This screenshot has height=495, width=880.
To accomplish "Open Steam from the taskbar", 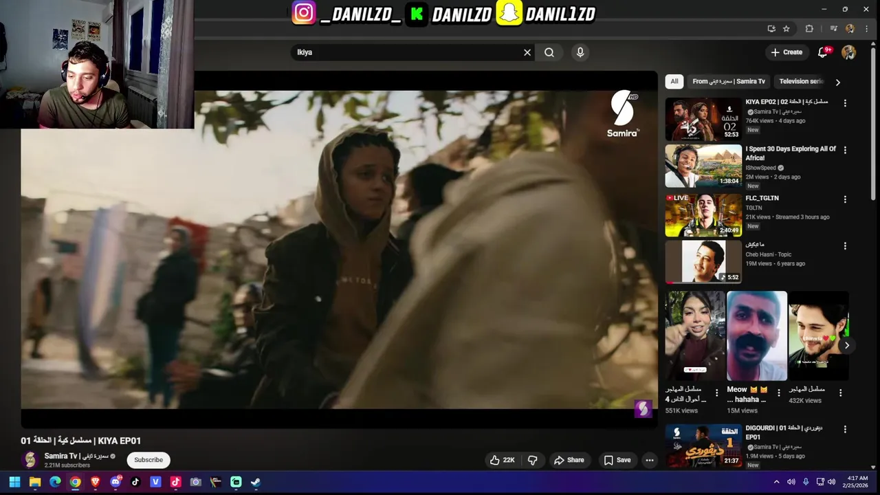I will 256,482.
